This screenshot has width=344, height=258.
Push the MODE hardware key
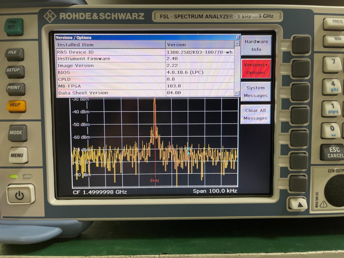[x=17, y=133]
